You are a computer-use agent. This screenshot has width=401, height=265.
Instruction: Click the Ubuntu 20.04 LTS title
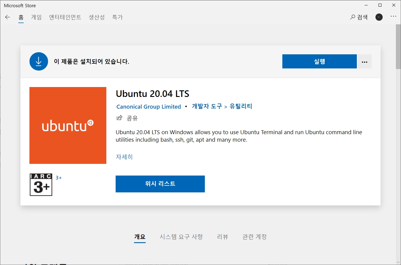click(x=153, y=94)
